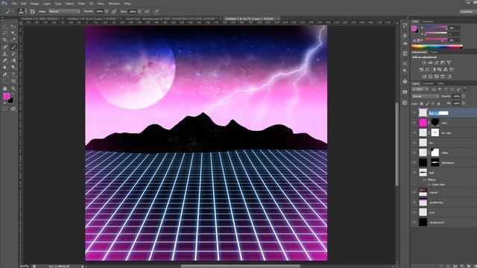
Task: Hide the grid layer
Action: click(x=414, y=212)
